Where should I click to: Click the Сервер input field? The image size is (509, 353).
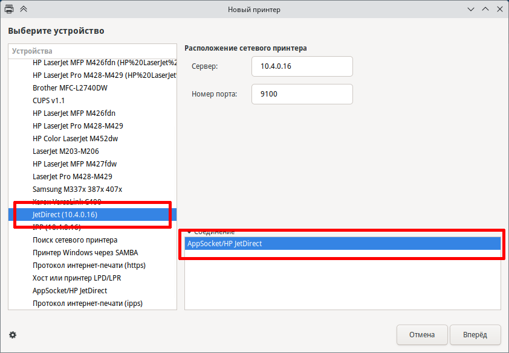302,66
